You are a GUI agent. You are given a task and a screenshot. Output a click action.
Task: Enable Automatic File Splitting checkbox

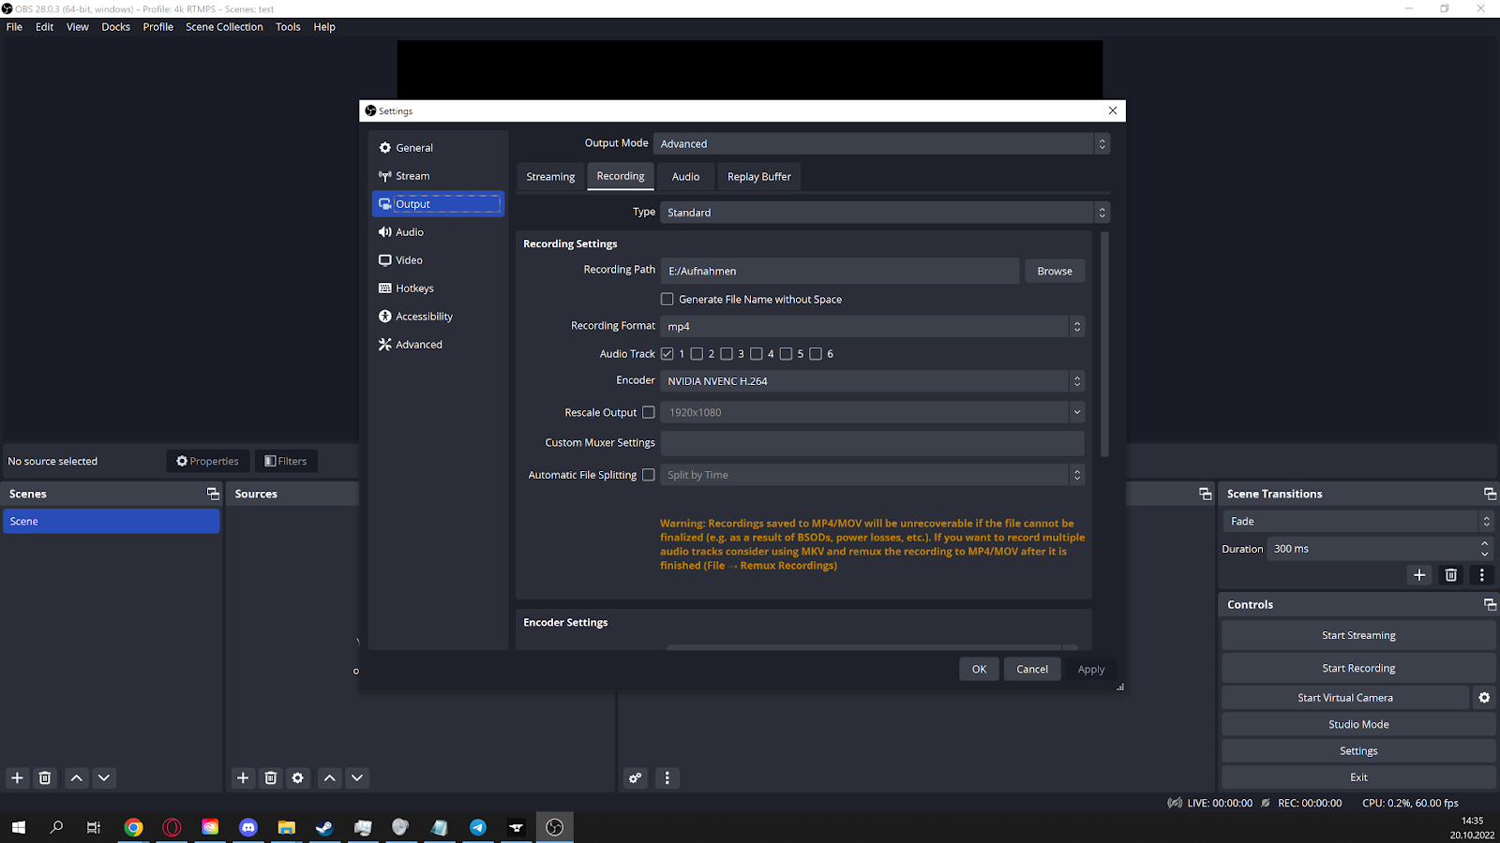[x=649, y=475]
